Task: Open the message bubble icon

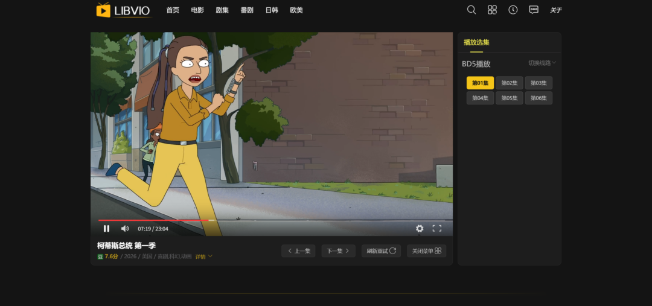Action: pos(534,10)
